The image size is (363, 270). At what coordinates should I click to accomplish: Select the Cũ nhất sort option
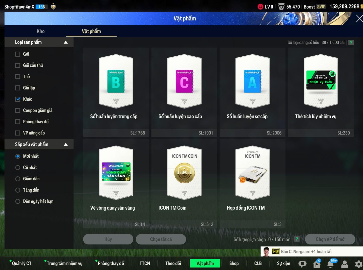pos(18,168)
